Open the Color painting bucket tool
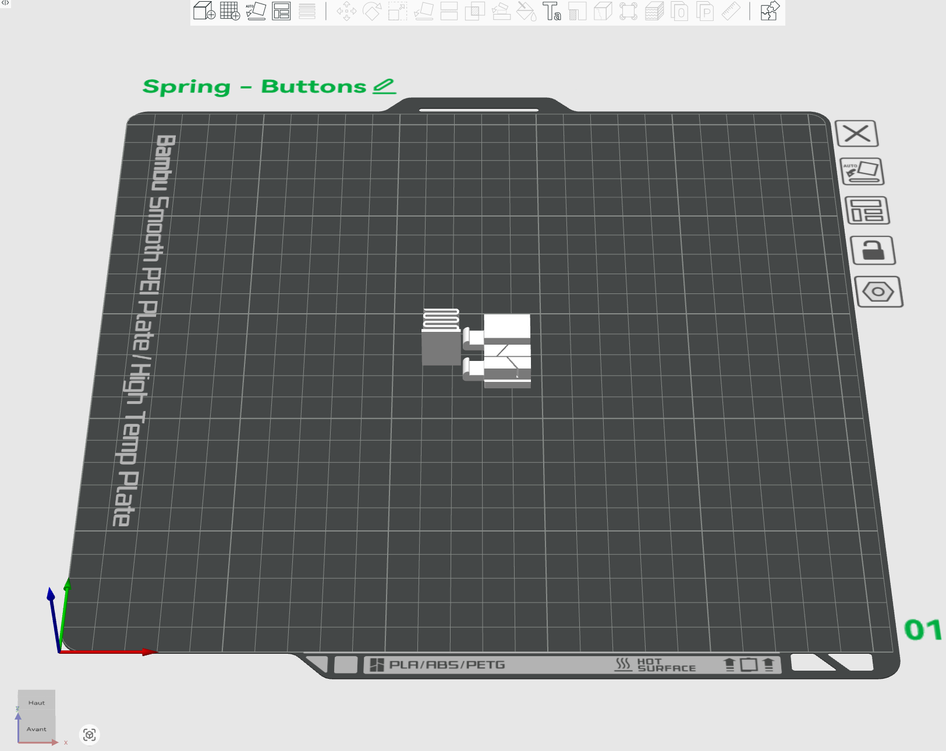Screen dimensions: 946x751 pyautogui.click(x=526, y=11)
